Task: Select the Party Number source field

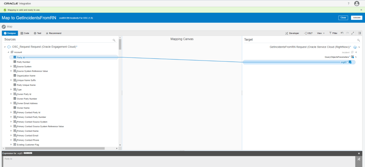Action: [23, 62]
